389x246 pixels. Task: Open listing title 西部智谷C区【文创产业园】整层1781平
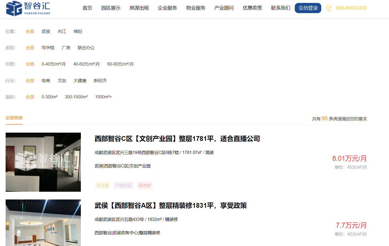pyautogui.click(x=177, y=139)
